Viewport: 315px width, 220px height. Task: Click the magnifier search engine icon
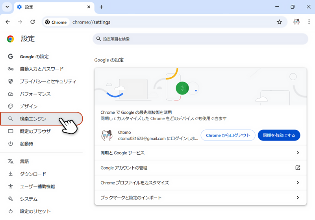pos(11,118)
